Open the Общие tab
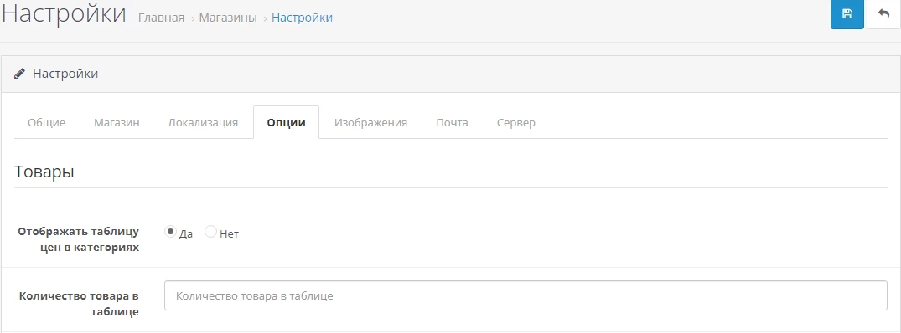Viewport: 901px width, 333px height. click(x=47, y=123)
